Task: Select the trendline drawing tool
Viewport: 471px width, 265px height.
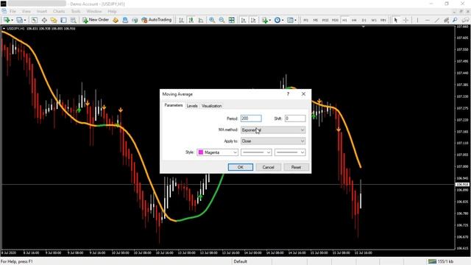Action: pyautogui.click(x=437, y=20)
